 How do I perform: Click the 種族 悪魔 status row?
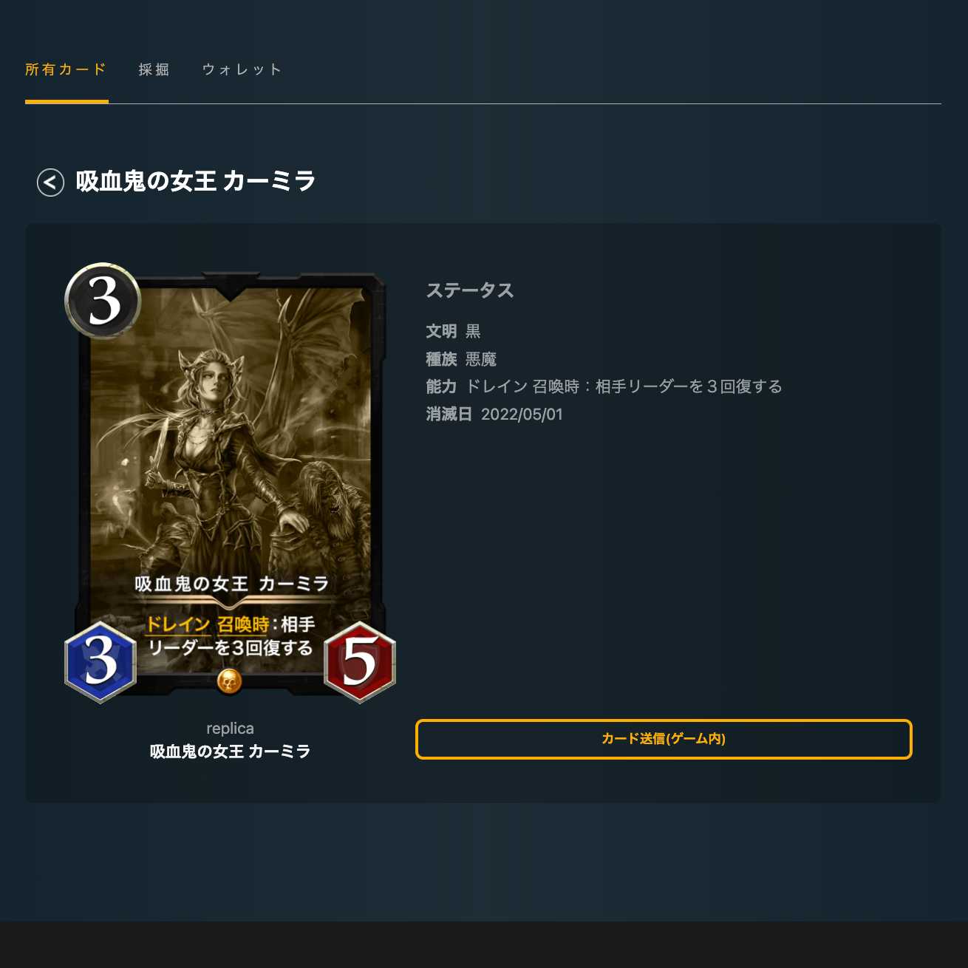[x=461, y=359]
